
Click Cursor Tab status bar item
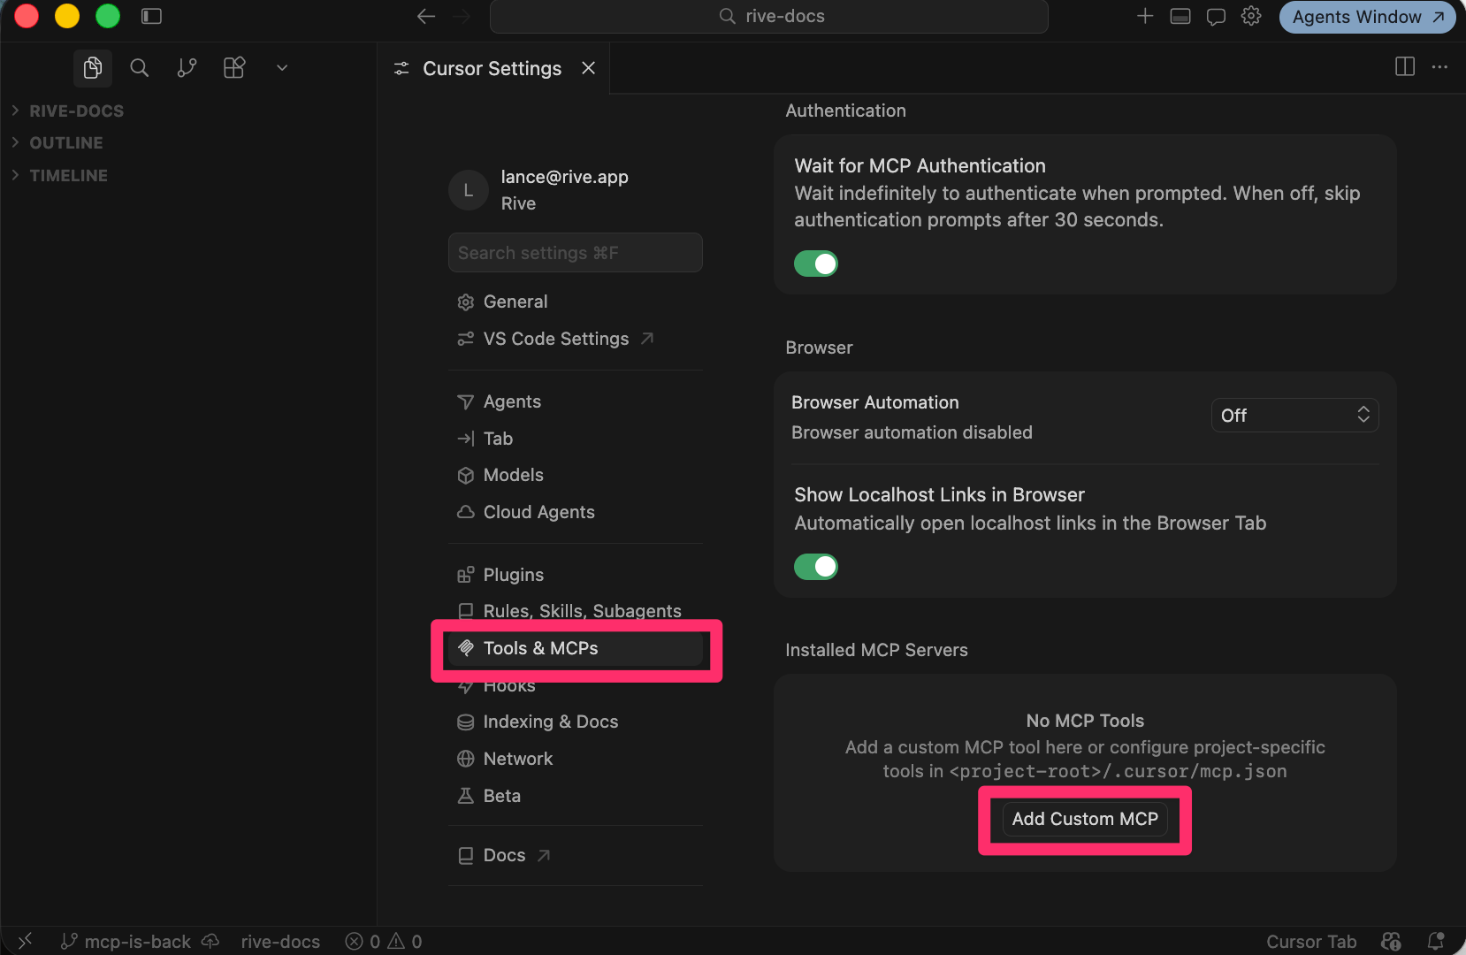click(1311, 942)
